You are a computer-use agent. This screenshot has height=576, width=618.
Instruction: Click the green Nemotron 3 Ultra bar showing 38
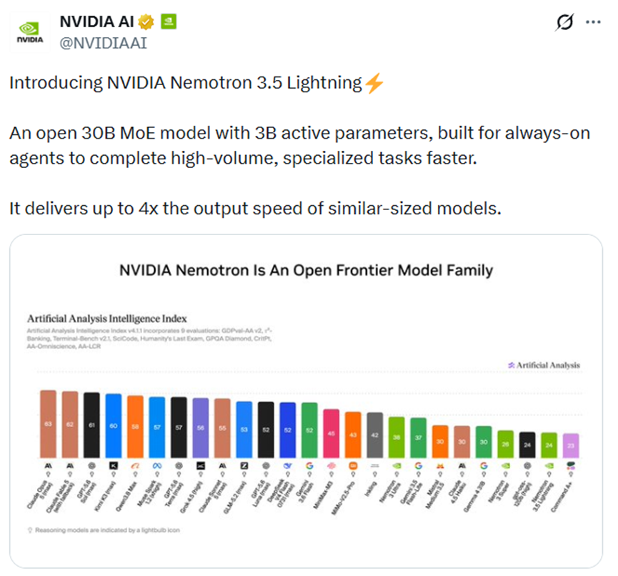(397, 437)
